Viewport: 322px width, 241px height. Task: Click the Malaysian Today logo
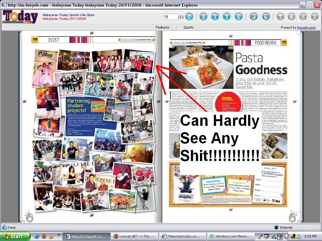[20, 17]
